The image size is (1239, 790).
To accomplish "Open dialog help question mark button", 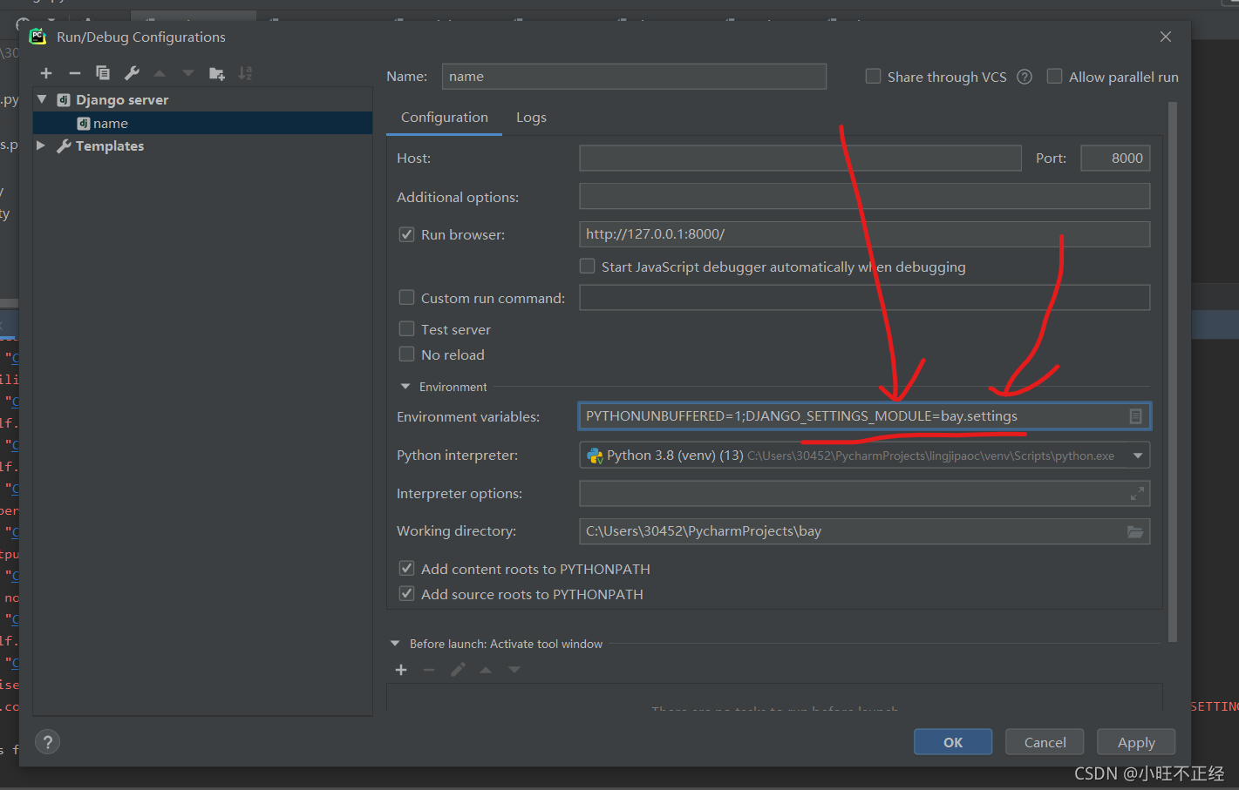I will point(48,742).
